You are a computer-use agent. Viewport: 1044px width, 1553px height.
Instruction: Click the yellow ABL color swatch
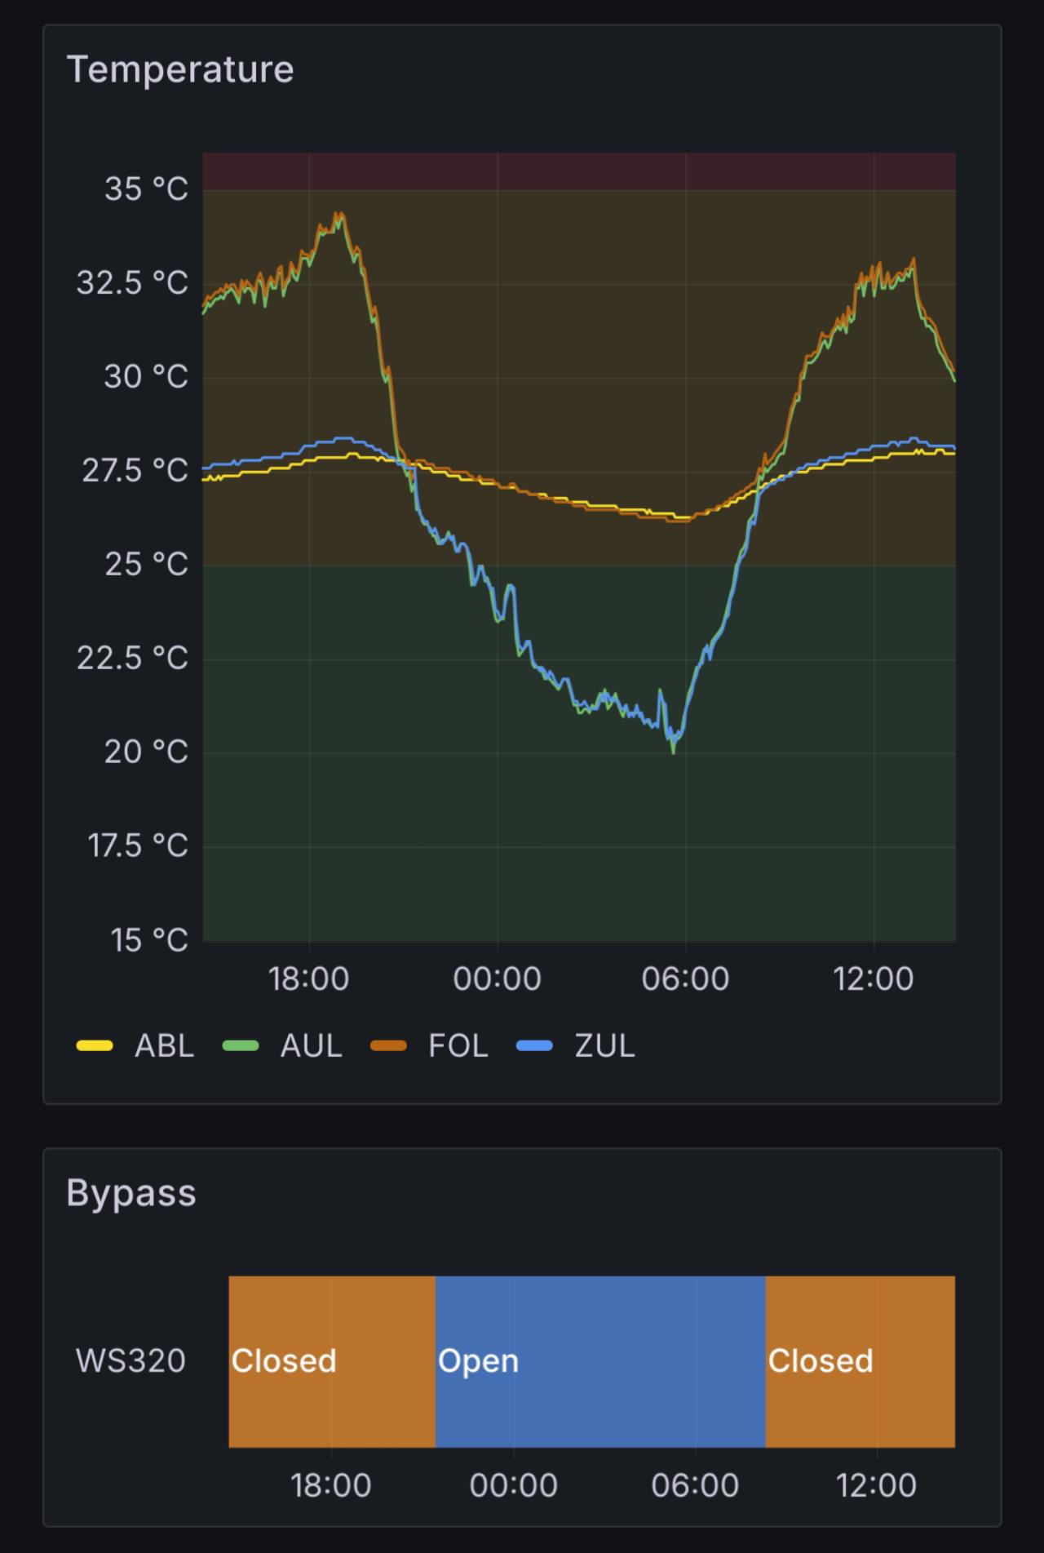coord(95,1046)
